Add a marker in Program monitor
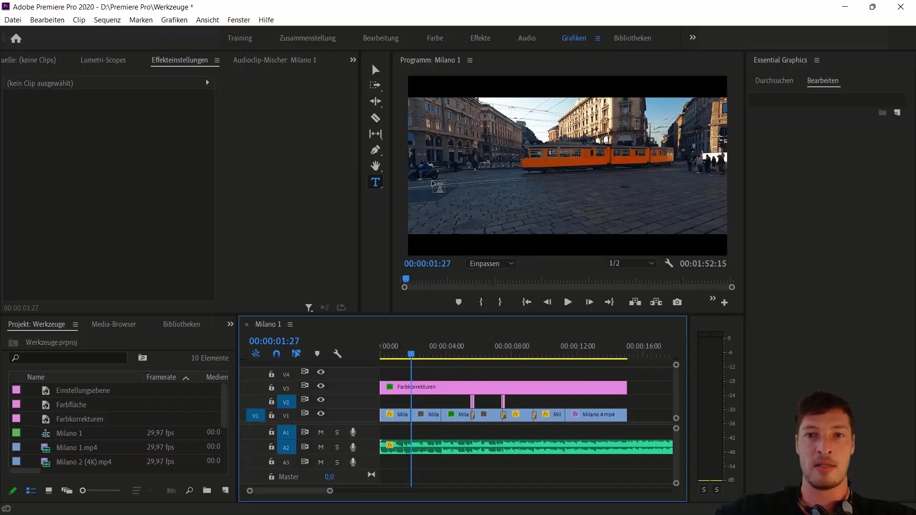This screenshot has width=916, height=515. pyautogui.click(x=458, y=302)
